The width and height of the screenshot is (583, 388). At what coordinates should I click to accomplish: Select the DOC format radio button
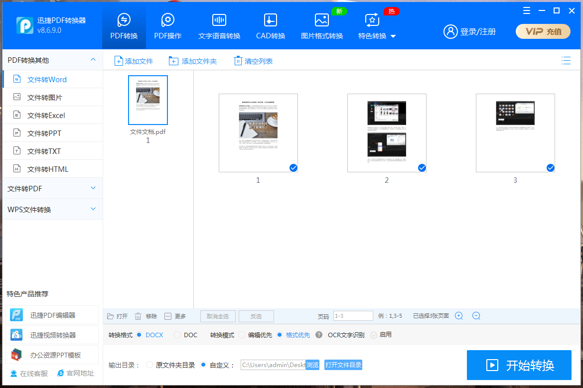tap(177, 335)
